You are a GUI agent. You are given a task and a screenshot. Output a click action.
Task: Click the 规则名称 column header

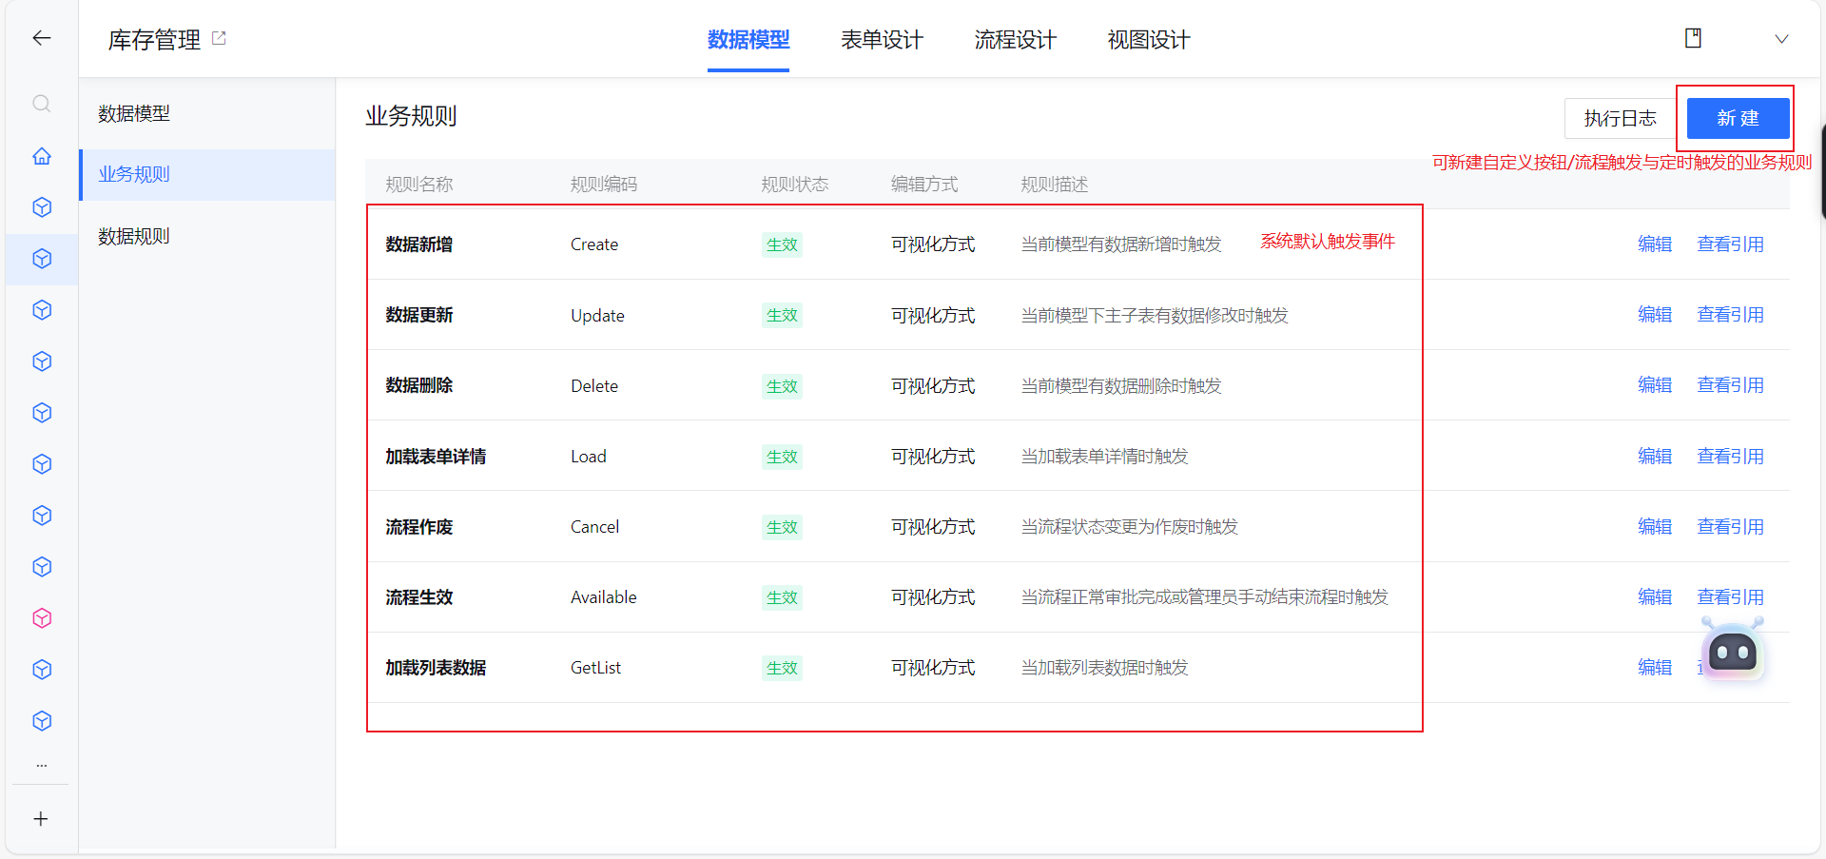(419, 185)
